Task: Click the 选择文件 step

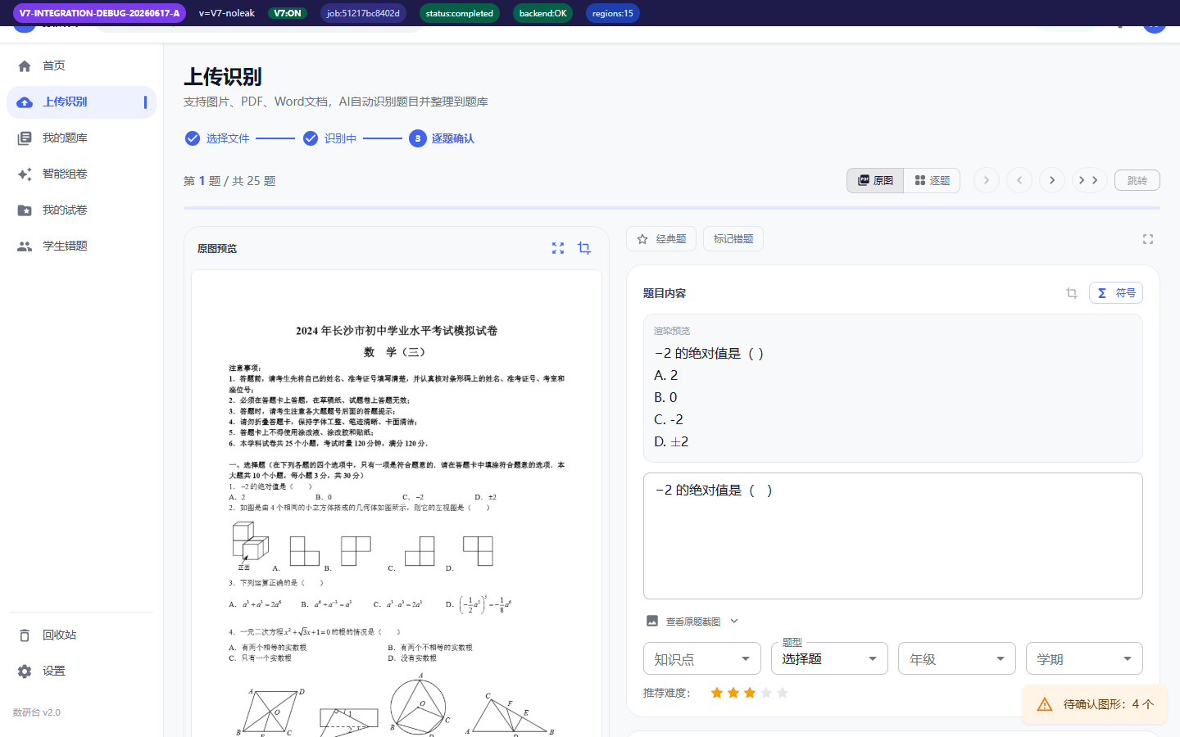Action: 217,138
